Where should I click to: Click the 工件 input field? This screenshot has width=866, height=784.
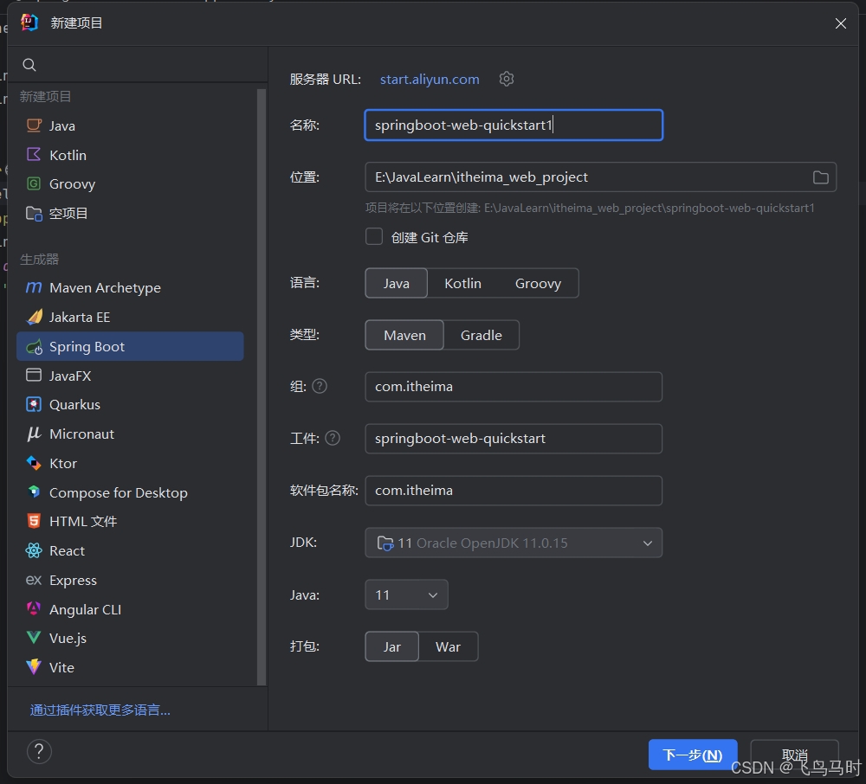pos(514,439)
